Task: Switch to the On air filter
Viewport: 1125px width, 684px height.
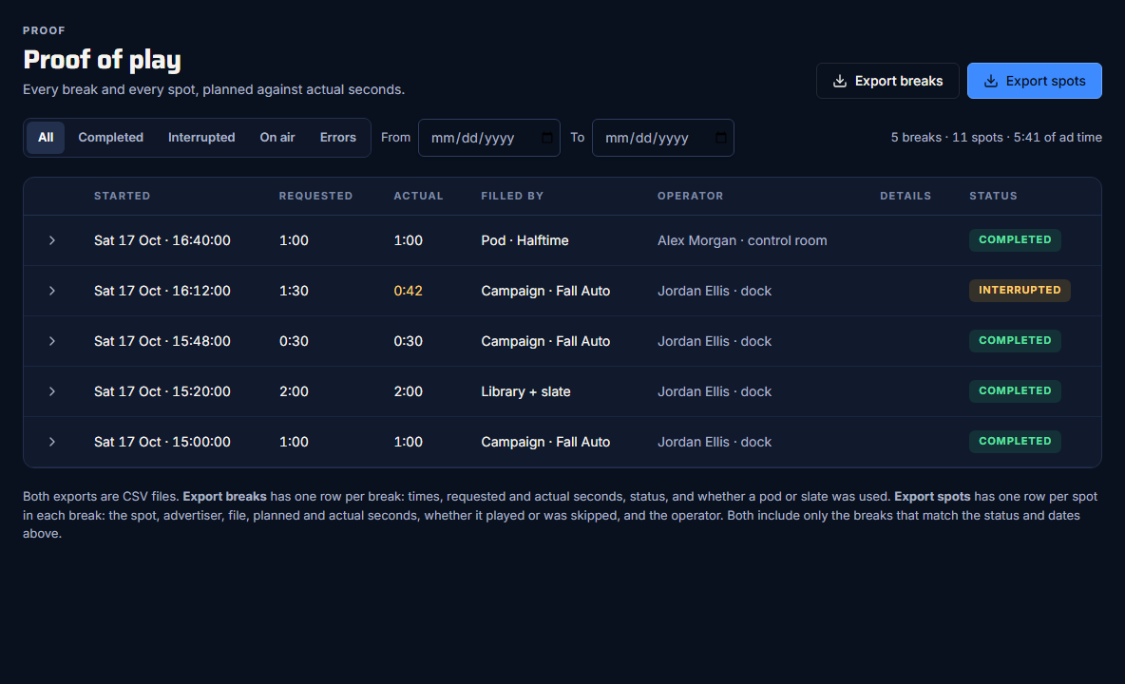Action: 276,138
